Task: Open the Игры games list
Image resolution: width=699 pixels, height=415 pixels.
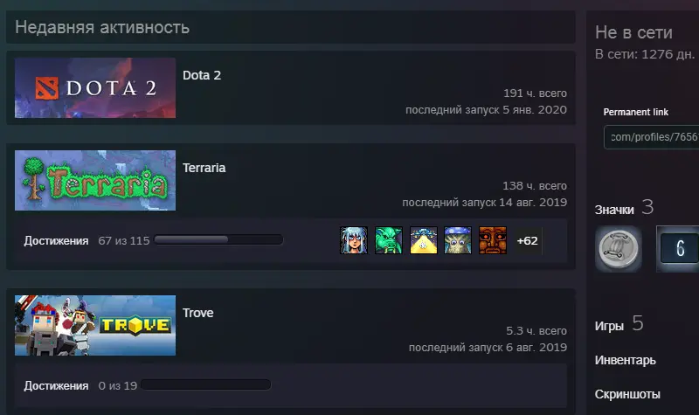Action: pos(609,326)
